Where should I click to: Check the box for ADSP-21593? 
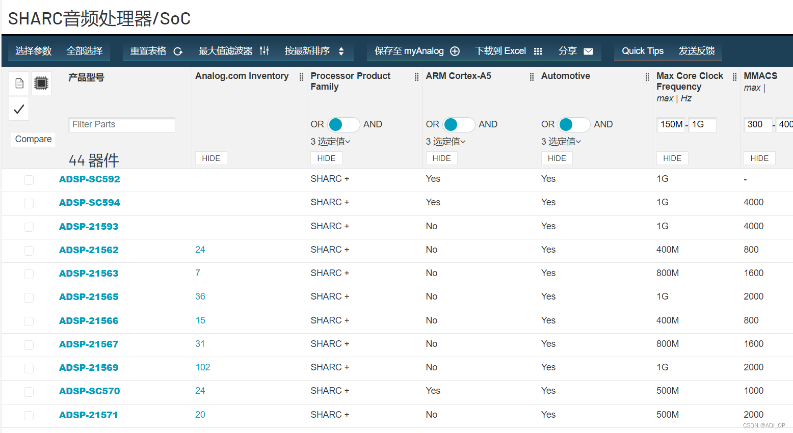click(29, 227)
